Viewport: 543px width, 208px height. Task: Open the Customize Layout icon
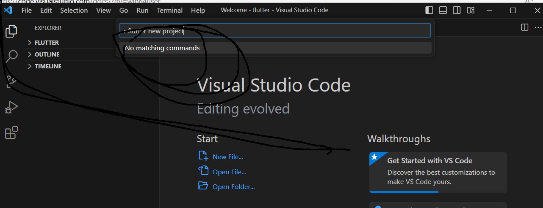coord(471,10)
